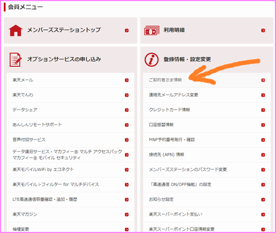Screen dimensions: 276x233
Task: Click 会員メニュー title text
Action: click(25, 7)
